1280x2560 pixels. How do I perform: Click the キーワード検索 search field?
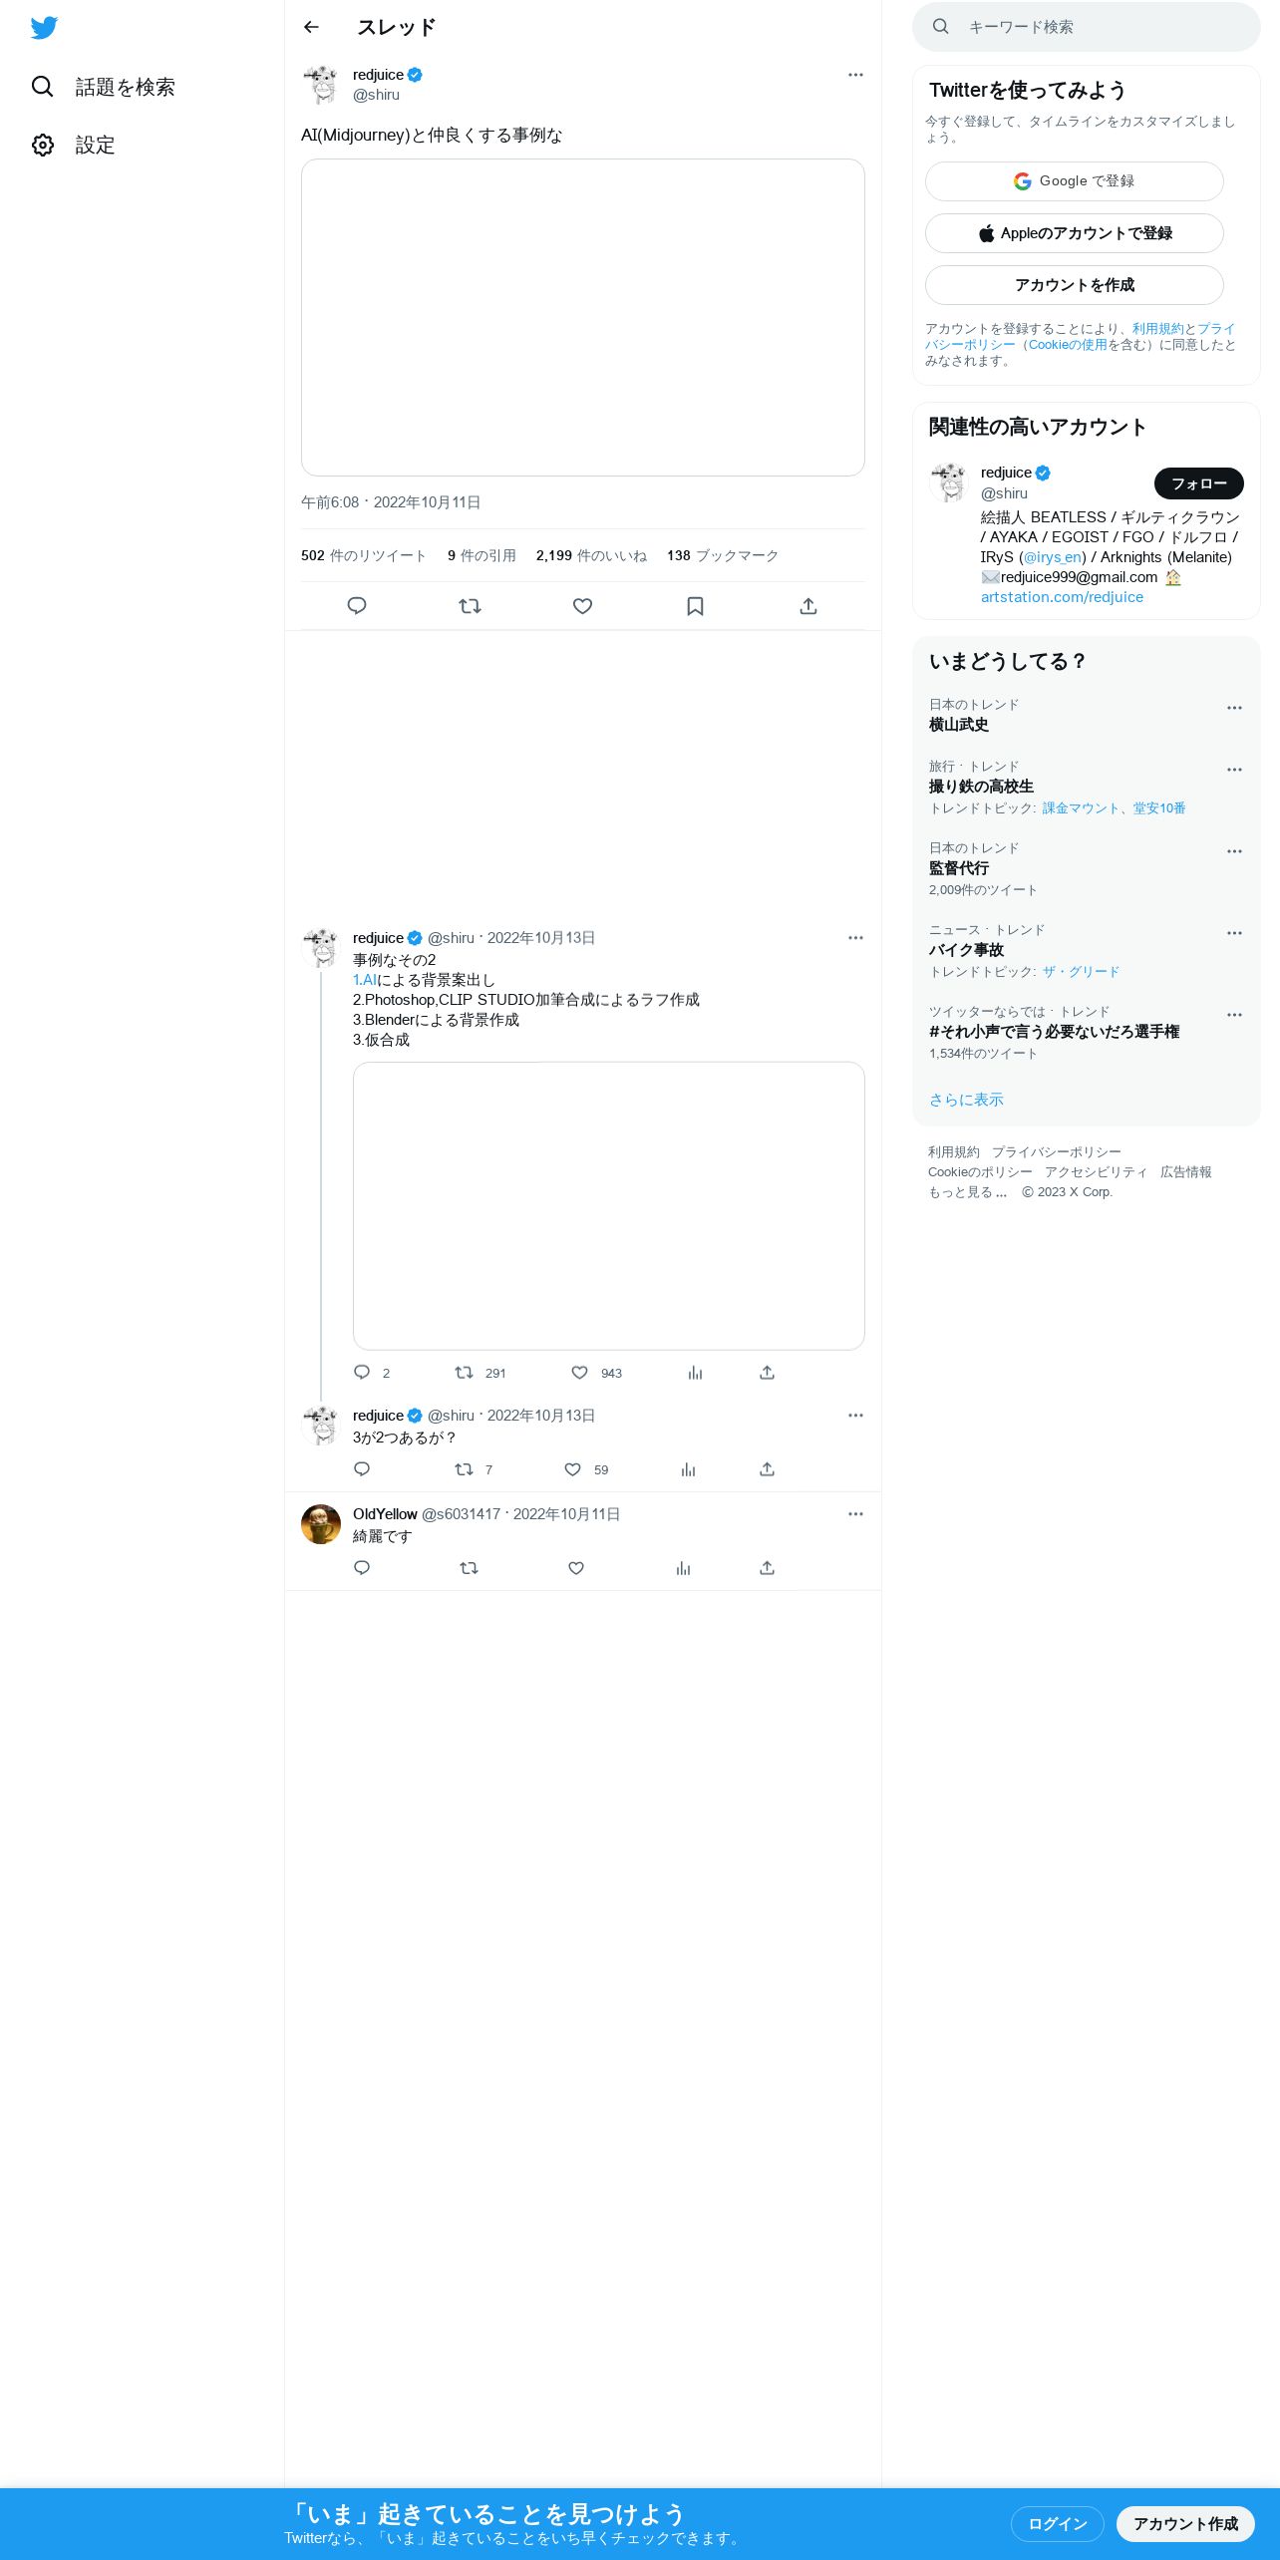pyautogui.click(x=1087, y=27)
